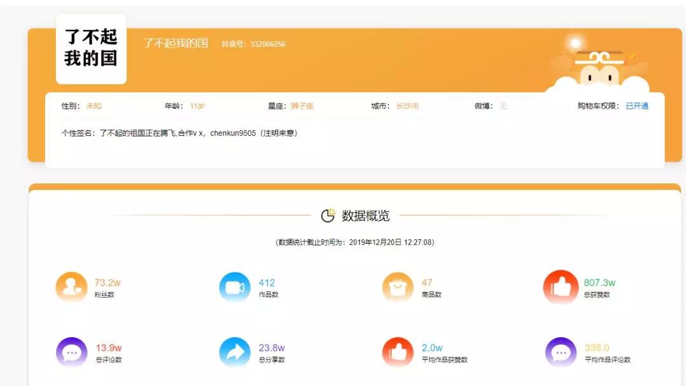Click the 平均作品评论数 speech bubble icon
This screenshot has width=686, height=386.
(560, 351)
